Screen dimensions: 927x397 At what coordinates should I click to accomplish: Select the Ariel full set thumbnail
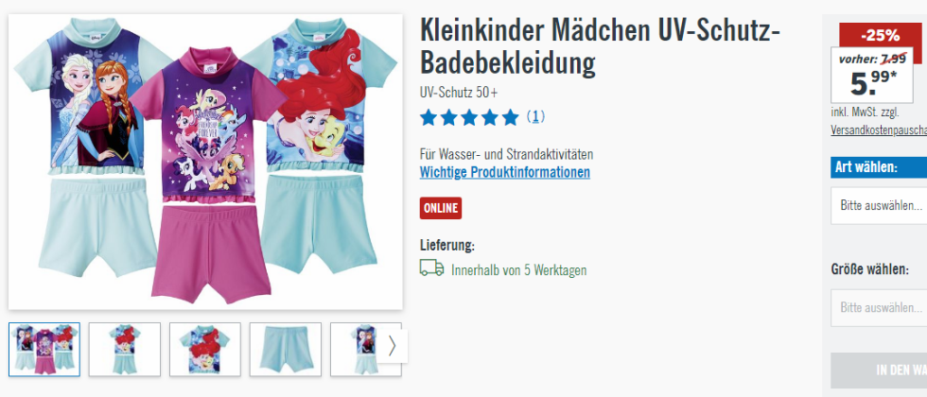click(x=125, y=349)
